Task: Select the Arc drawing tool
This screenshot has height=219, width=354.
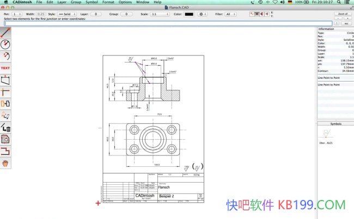Action: pos(6,56)
